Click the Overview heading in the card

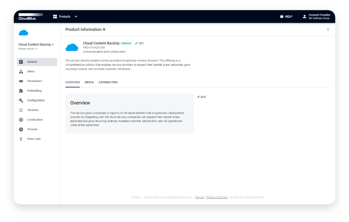(80, 103)
